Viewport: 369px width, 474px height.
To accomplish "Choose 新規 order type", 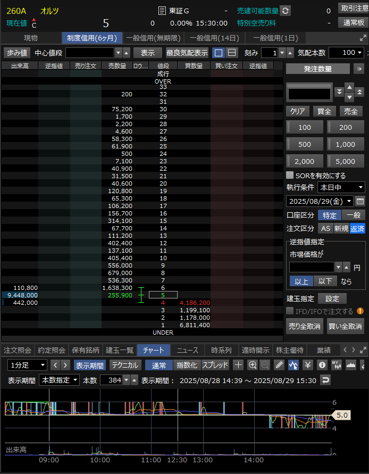I will (x=341, y=229).
